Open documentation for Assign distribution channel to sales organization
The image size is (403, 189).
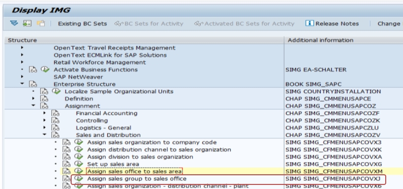(x=67, y=149)
